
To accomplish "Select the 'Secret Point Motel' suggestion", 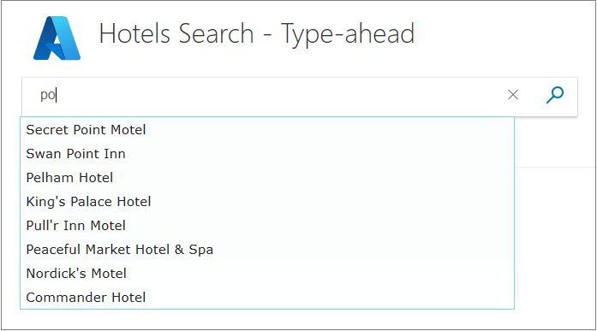I will 267,130.
